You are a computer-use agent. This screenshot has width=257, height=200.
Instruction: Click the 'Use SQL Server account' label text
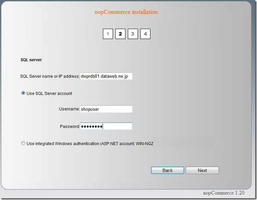pyautogui.click(x=49, y=93)
